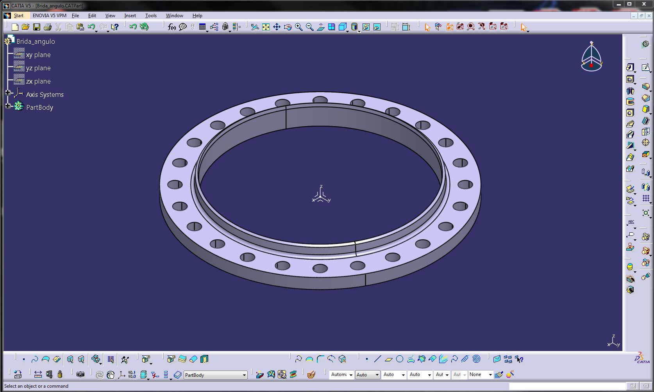Open the Start menu

click(x=18, y=16)
